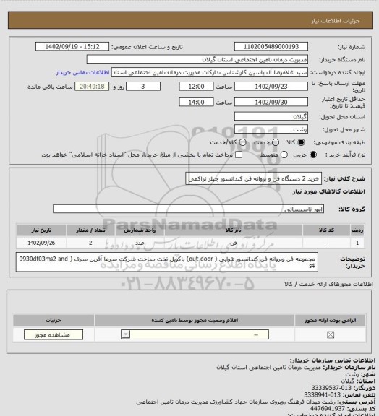Select the خدمت radio button
Screen dimensions: 379x416
point(276,142)
